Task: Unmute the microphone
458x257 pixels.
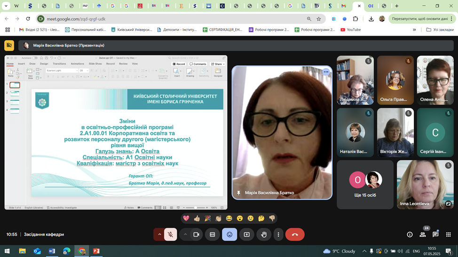Action: (x=171, y=234)
